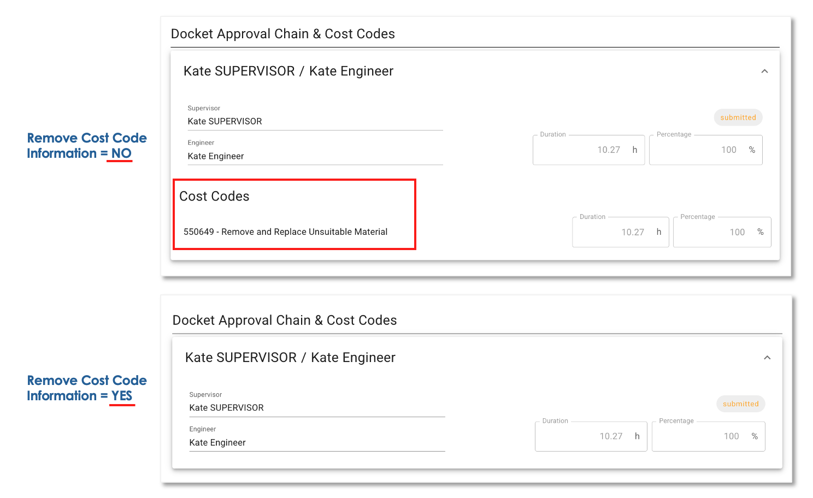Click the Percentage field showing 100
Image resolution: width=813 pixels, height=498 pixels.
pos(705,149)
